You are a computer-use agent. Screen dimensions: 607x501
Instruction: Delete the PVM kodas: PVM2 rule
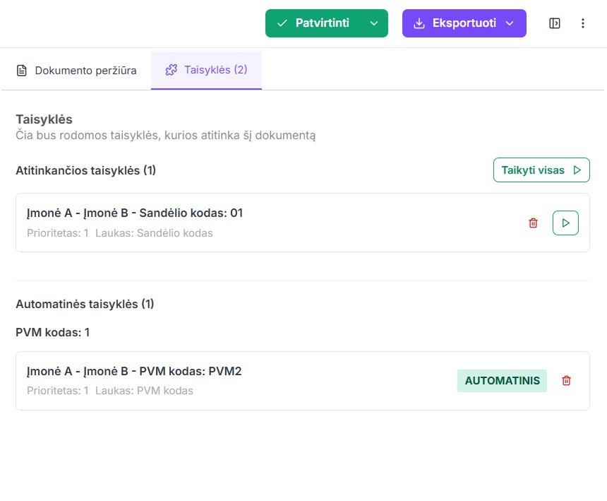pyautogui.click(x=566, y=381)
